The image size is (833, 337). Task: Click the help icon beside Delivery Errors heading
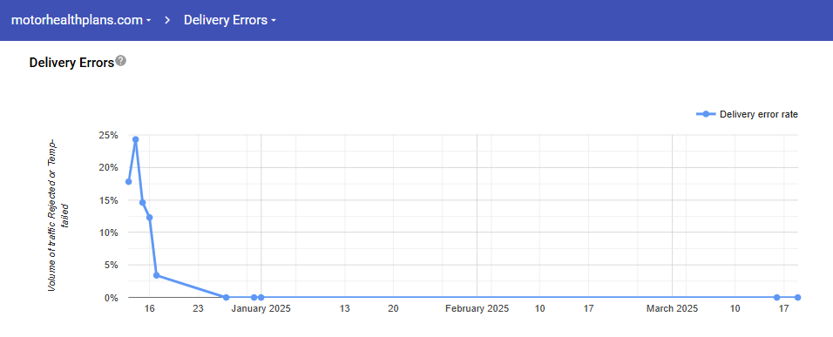coord(121,60)
